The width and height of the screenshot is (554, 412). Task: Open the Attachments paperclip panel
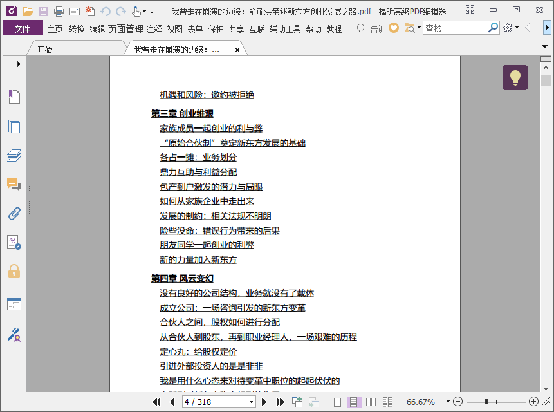[x=14, y=214]
